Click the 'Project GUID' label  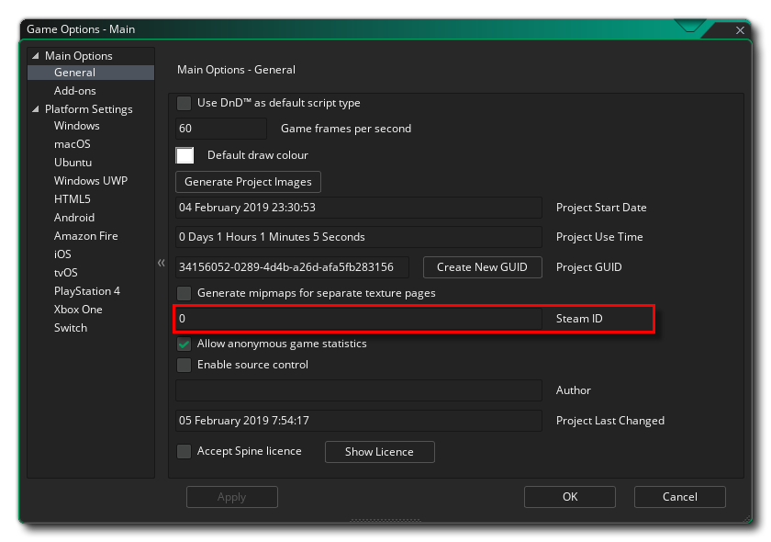[589, 266]
